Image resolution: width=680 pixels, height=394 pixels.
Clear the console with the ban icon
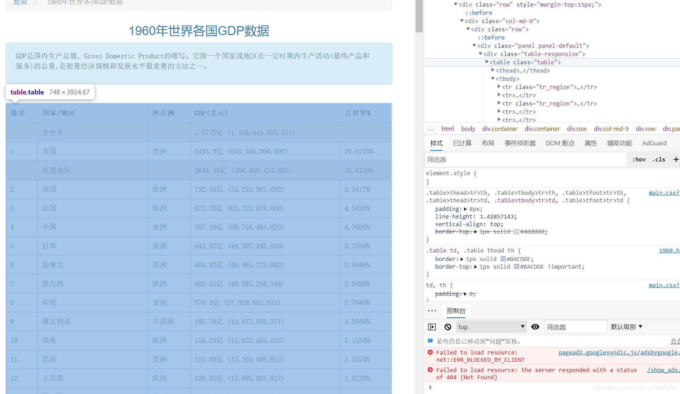[448, 327]
